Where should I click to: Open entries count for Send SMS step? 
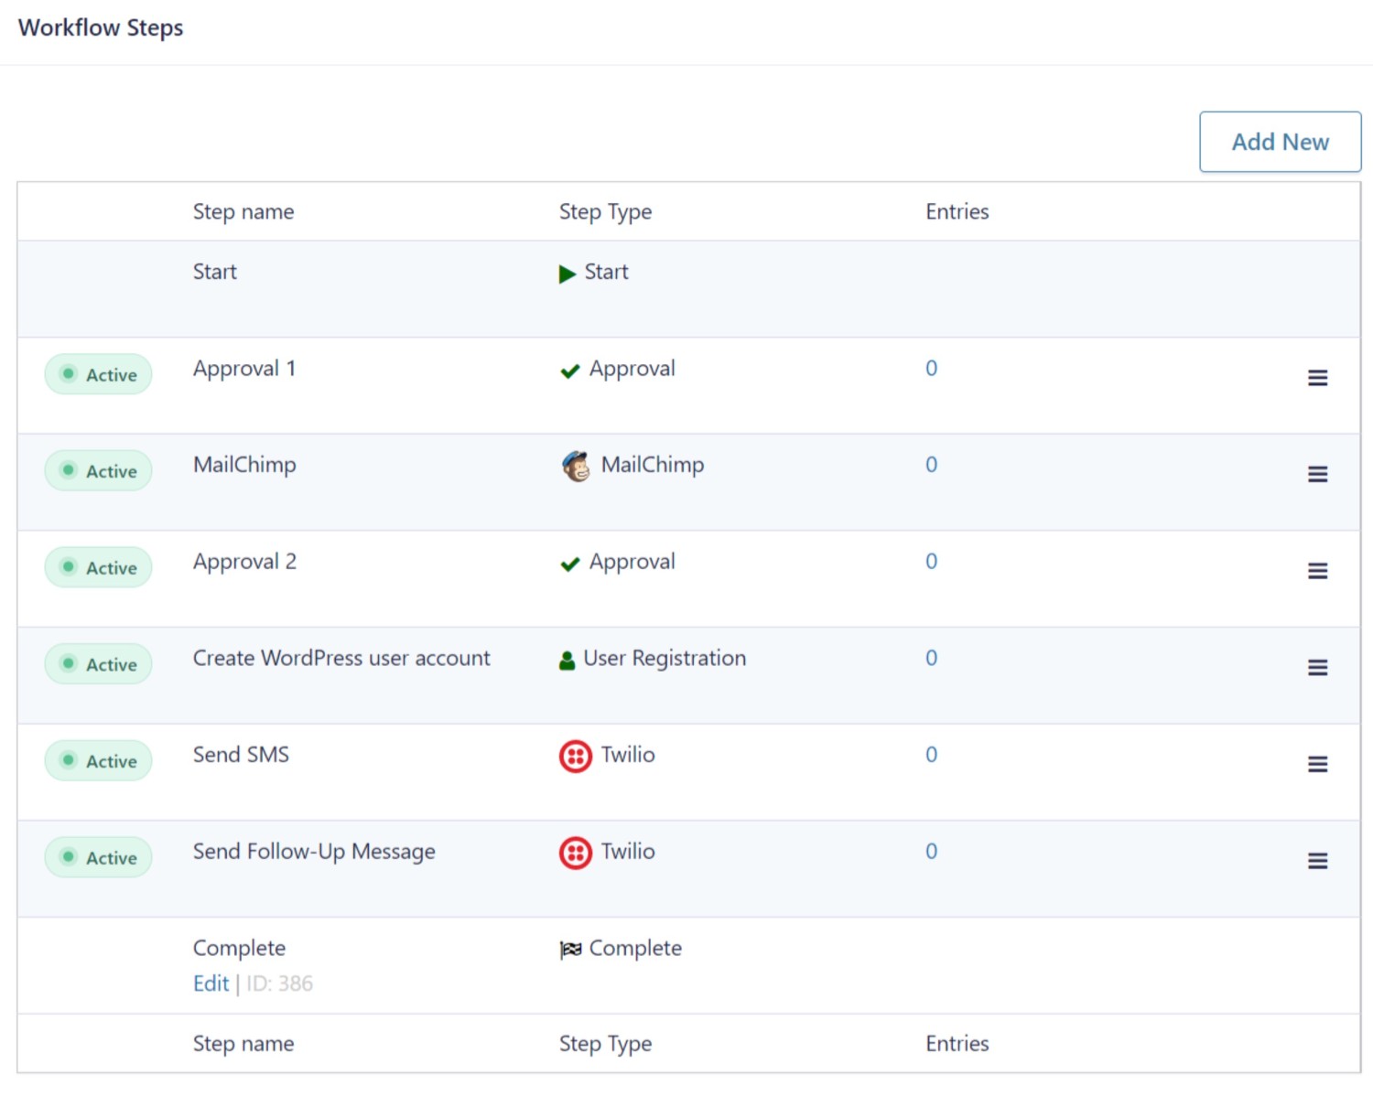pyautogui.click(x=931, y=756)
